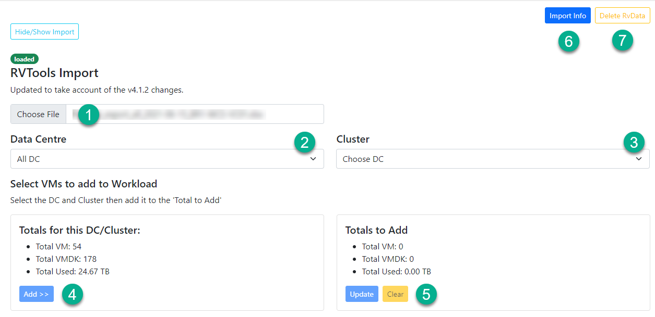The height and width of the screenshot is (317, 655).
Task: Click the green circle marker numbered 4
Action: point(72,295)
